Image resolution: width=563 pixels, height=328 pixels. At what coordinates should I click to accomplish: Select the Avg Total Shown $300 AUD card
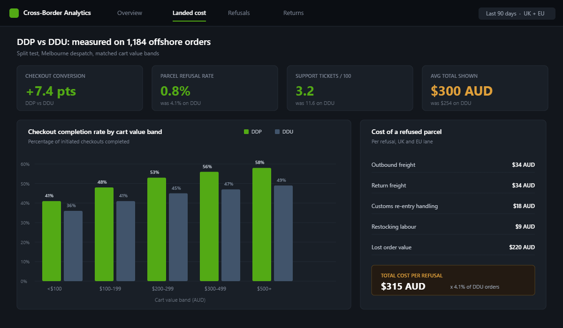(485, 88)
